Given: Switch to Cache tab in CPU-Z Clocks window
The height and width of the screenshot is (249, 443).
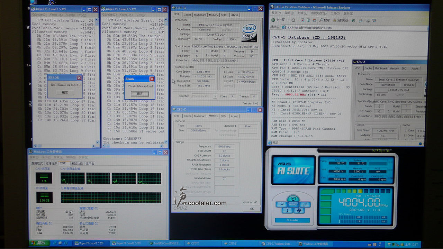Looking at the screenshot, I should pyautogui.click(x=188, y=15).
